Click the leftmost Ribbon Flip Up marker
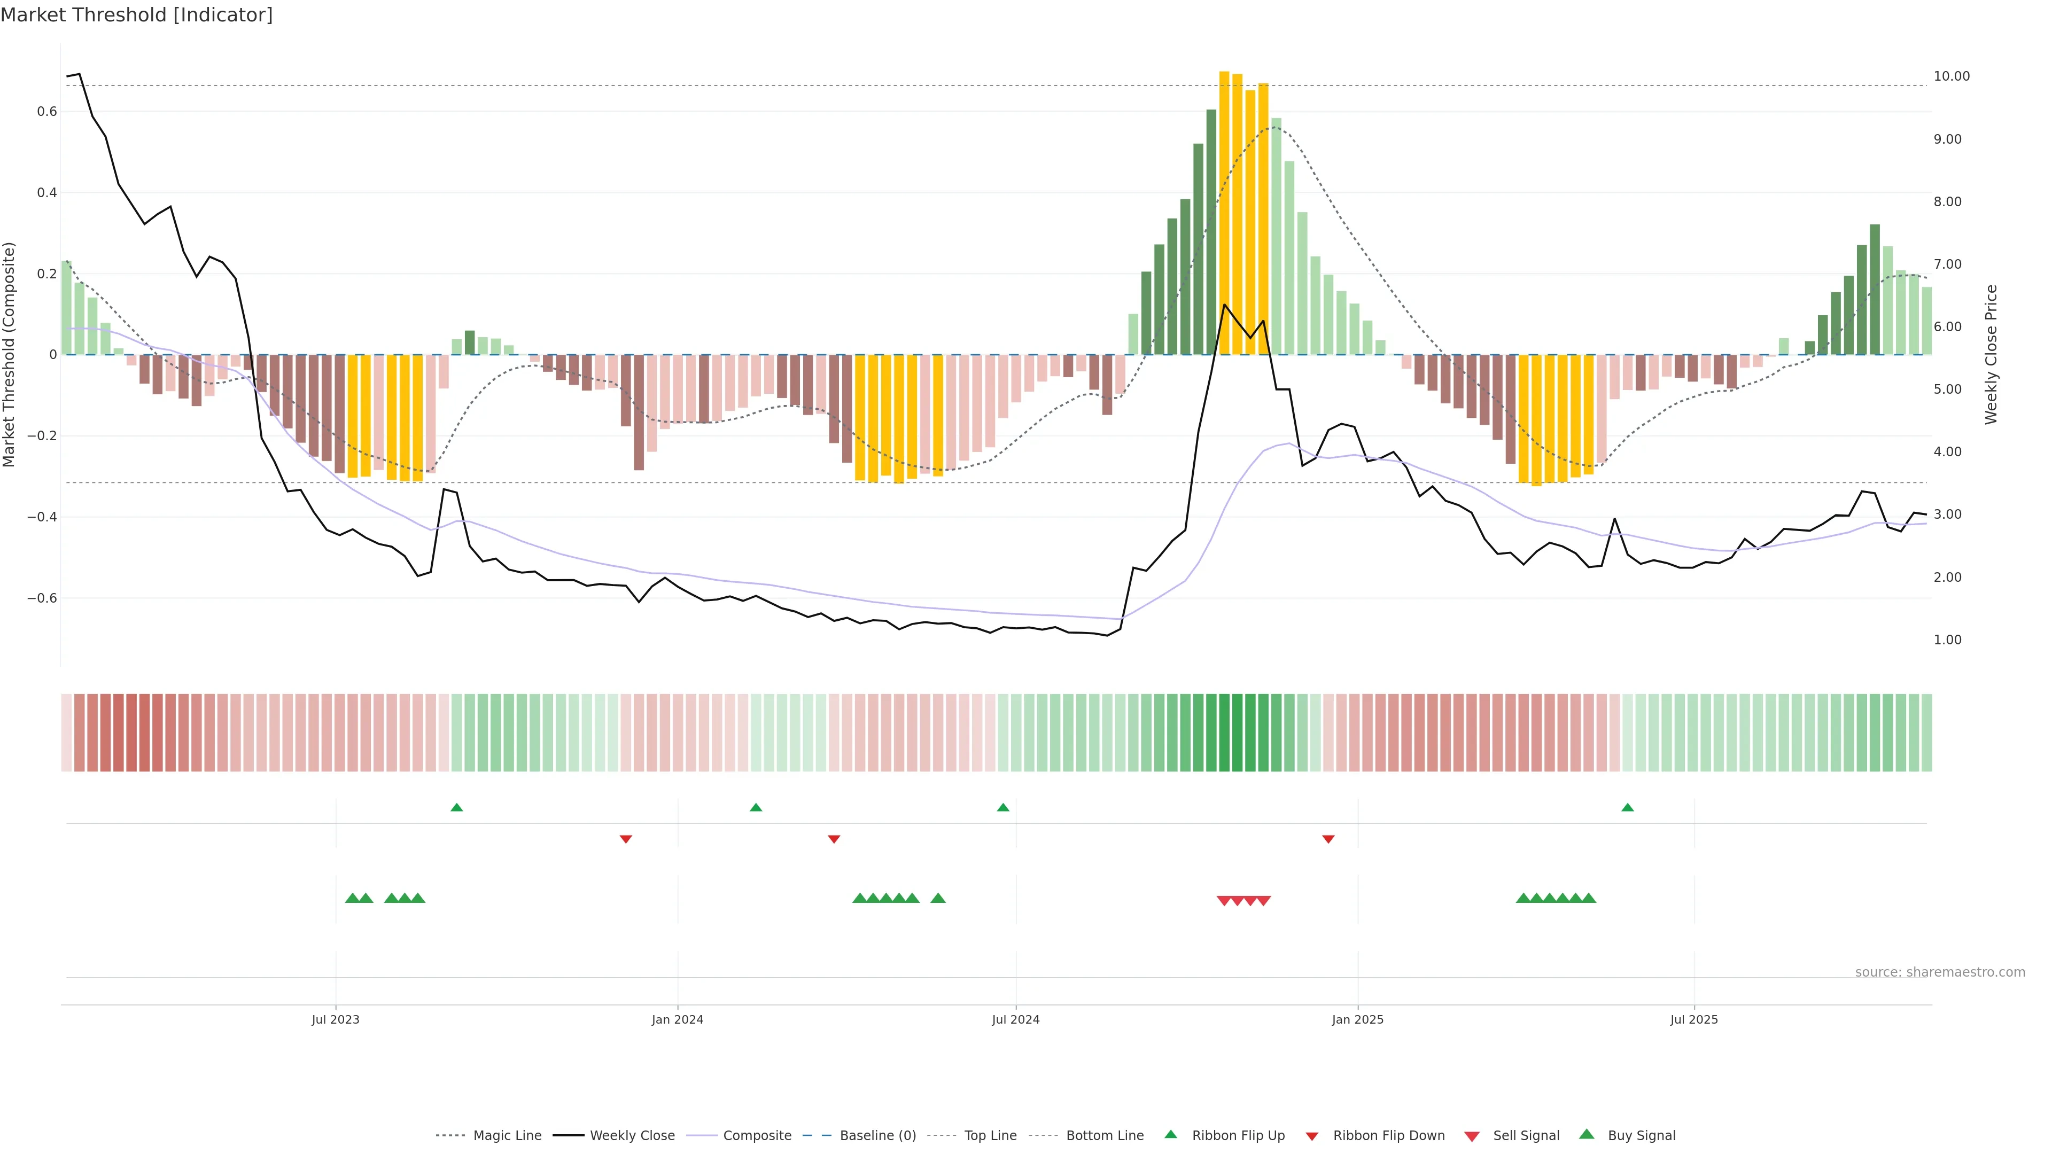 point(456,808)
